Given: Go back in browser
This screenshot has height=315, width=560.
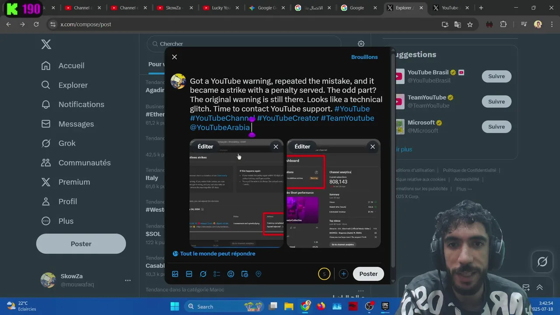Looking at the screenshot, I should (x=8, y=24).
